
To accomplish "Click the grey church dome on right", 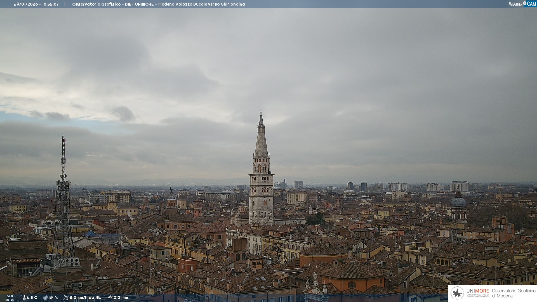I will click(x=458, y=202).
